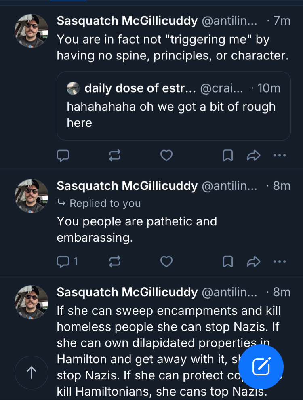Bookmark the "pathetic and embarassing" post
The height and width of the screenshot is (400, 303).
tap(228, 262)
